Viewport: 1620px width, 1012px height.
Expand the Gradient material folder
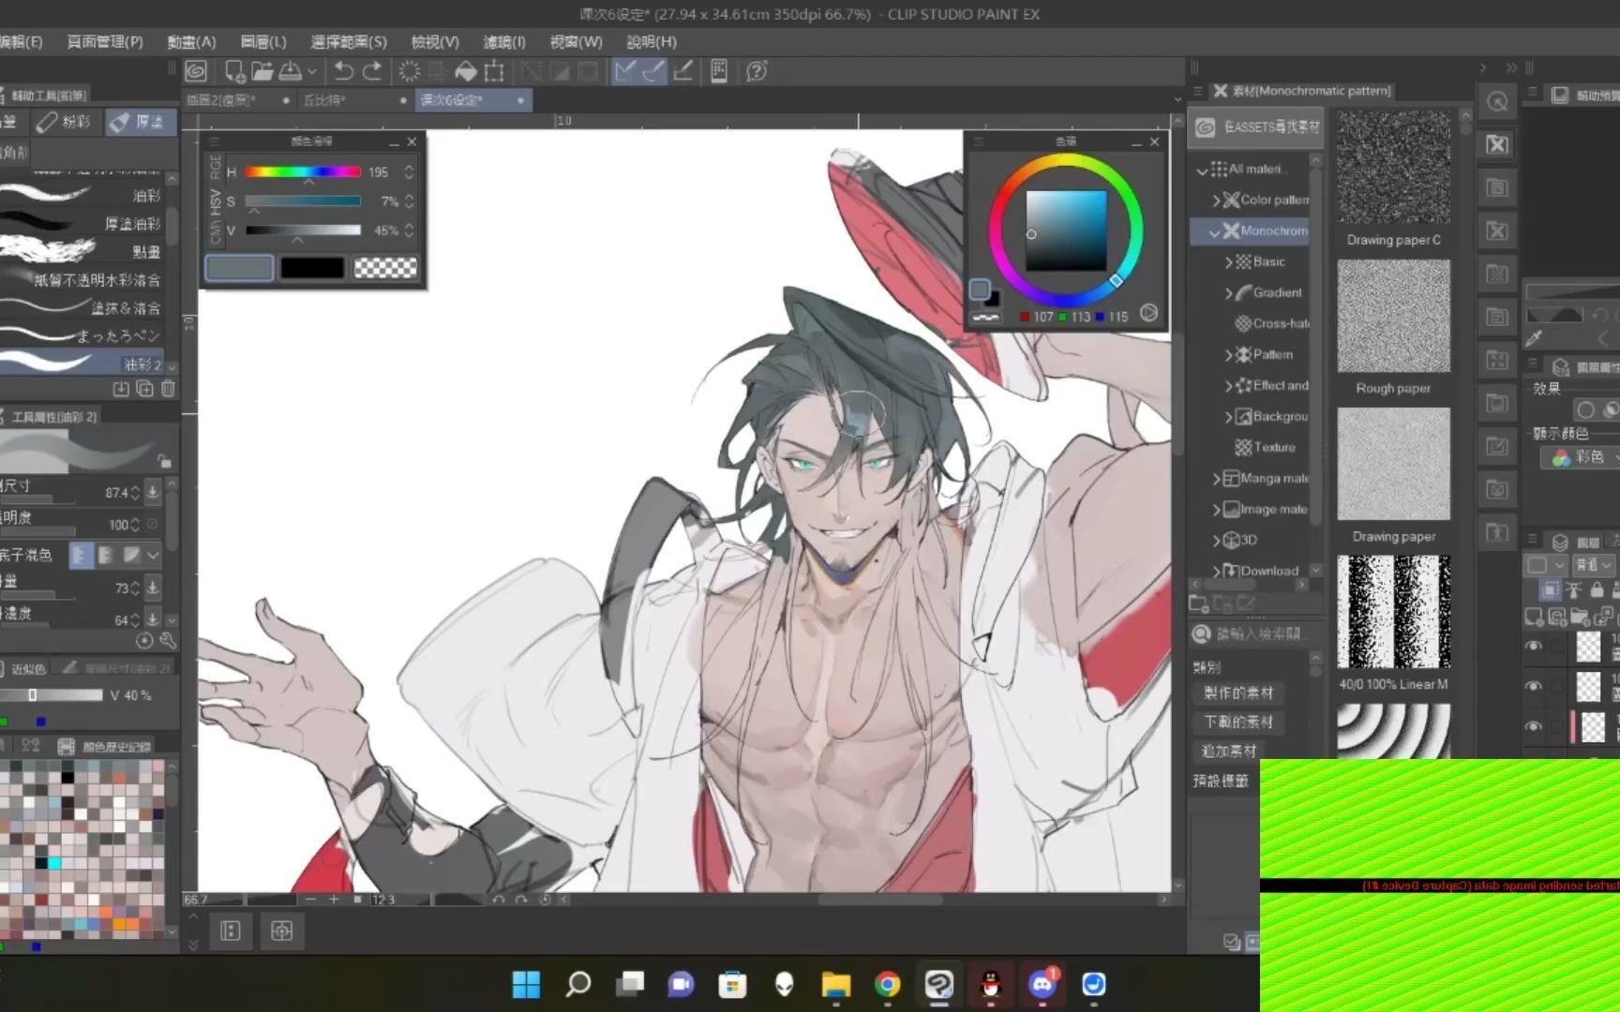(x=1229, y=293)
